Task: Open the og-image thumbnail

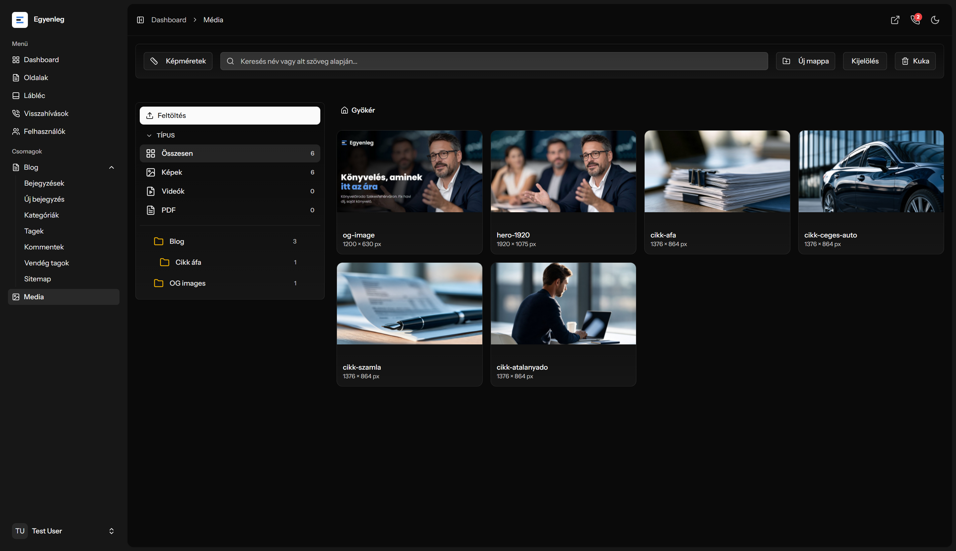Action: click(x=409, y=171)
